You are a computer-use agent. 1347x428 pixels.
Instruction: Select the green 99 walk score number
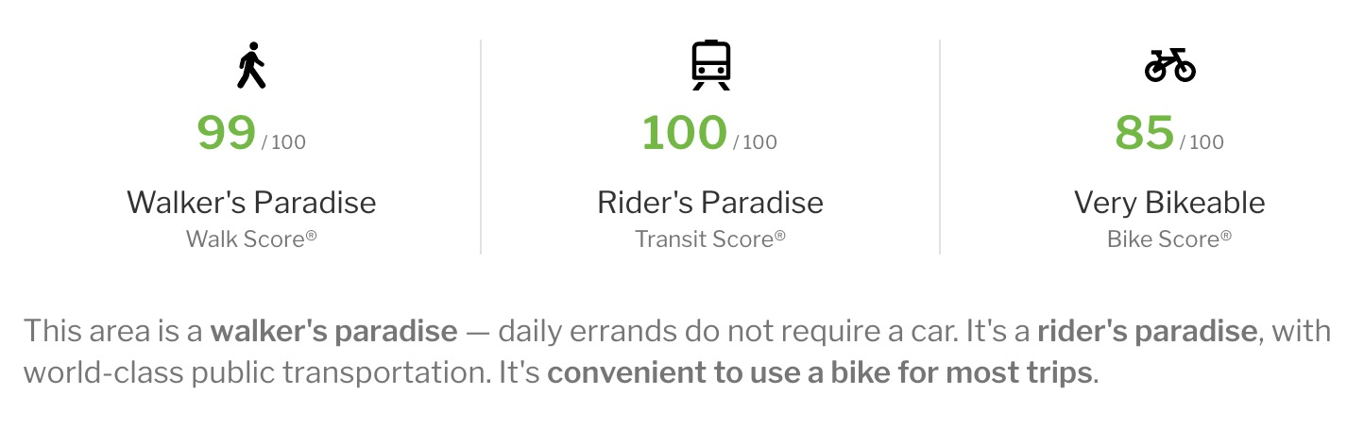[226, 133]
